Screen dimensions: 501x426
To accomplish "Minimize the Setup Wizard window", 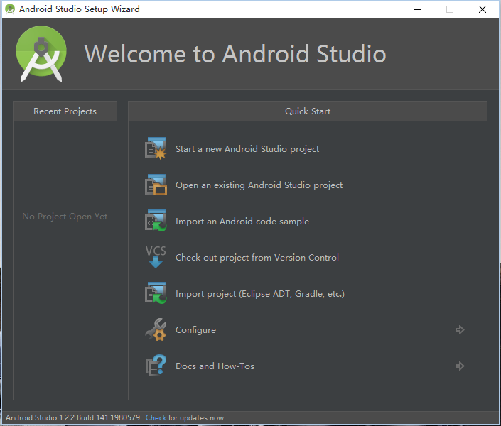I will pyautogui.click(x=416, y=9).
